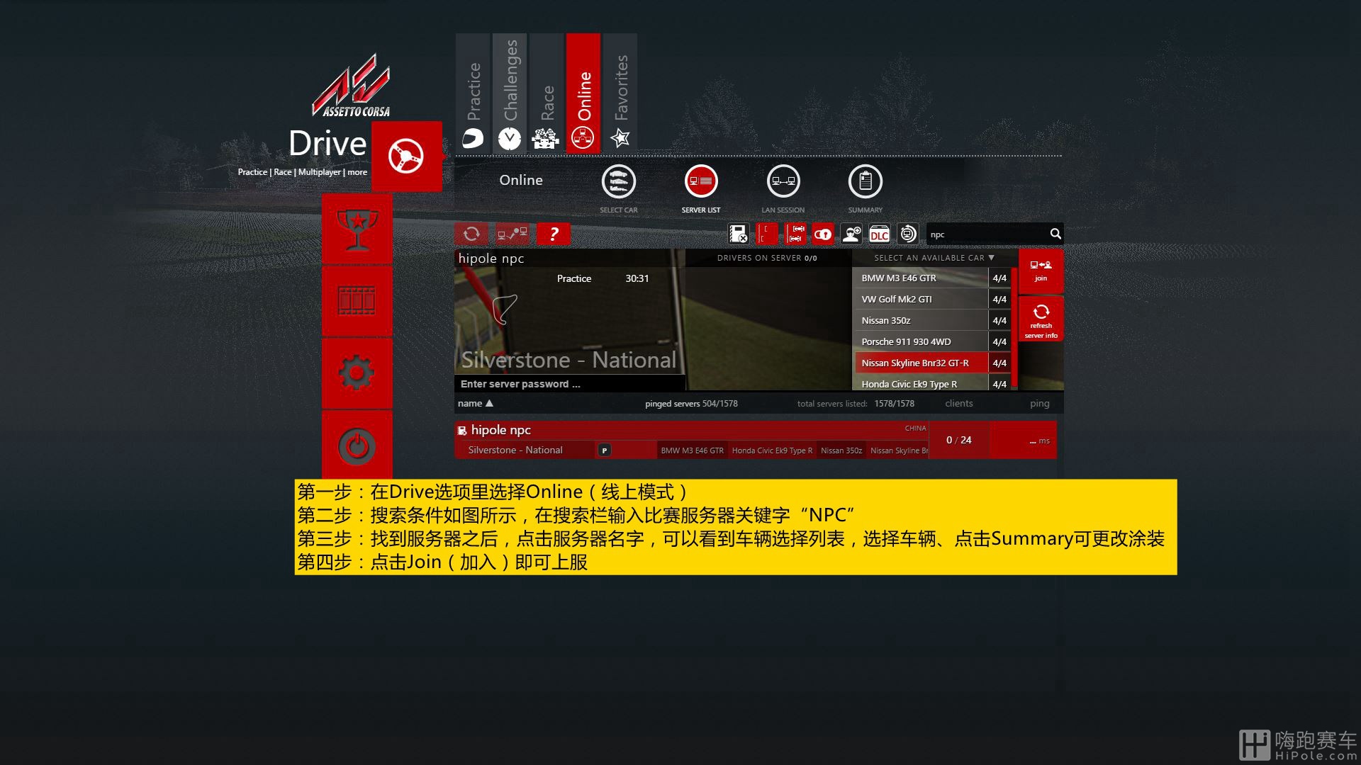Open the replay film strip section
The width and height of the screenshot is (1361, 765).
[357, 301]
